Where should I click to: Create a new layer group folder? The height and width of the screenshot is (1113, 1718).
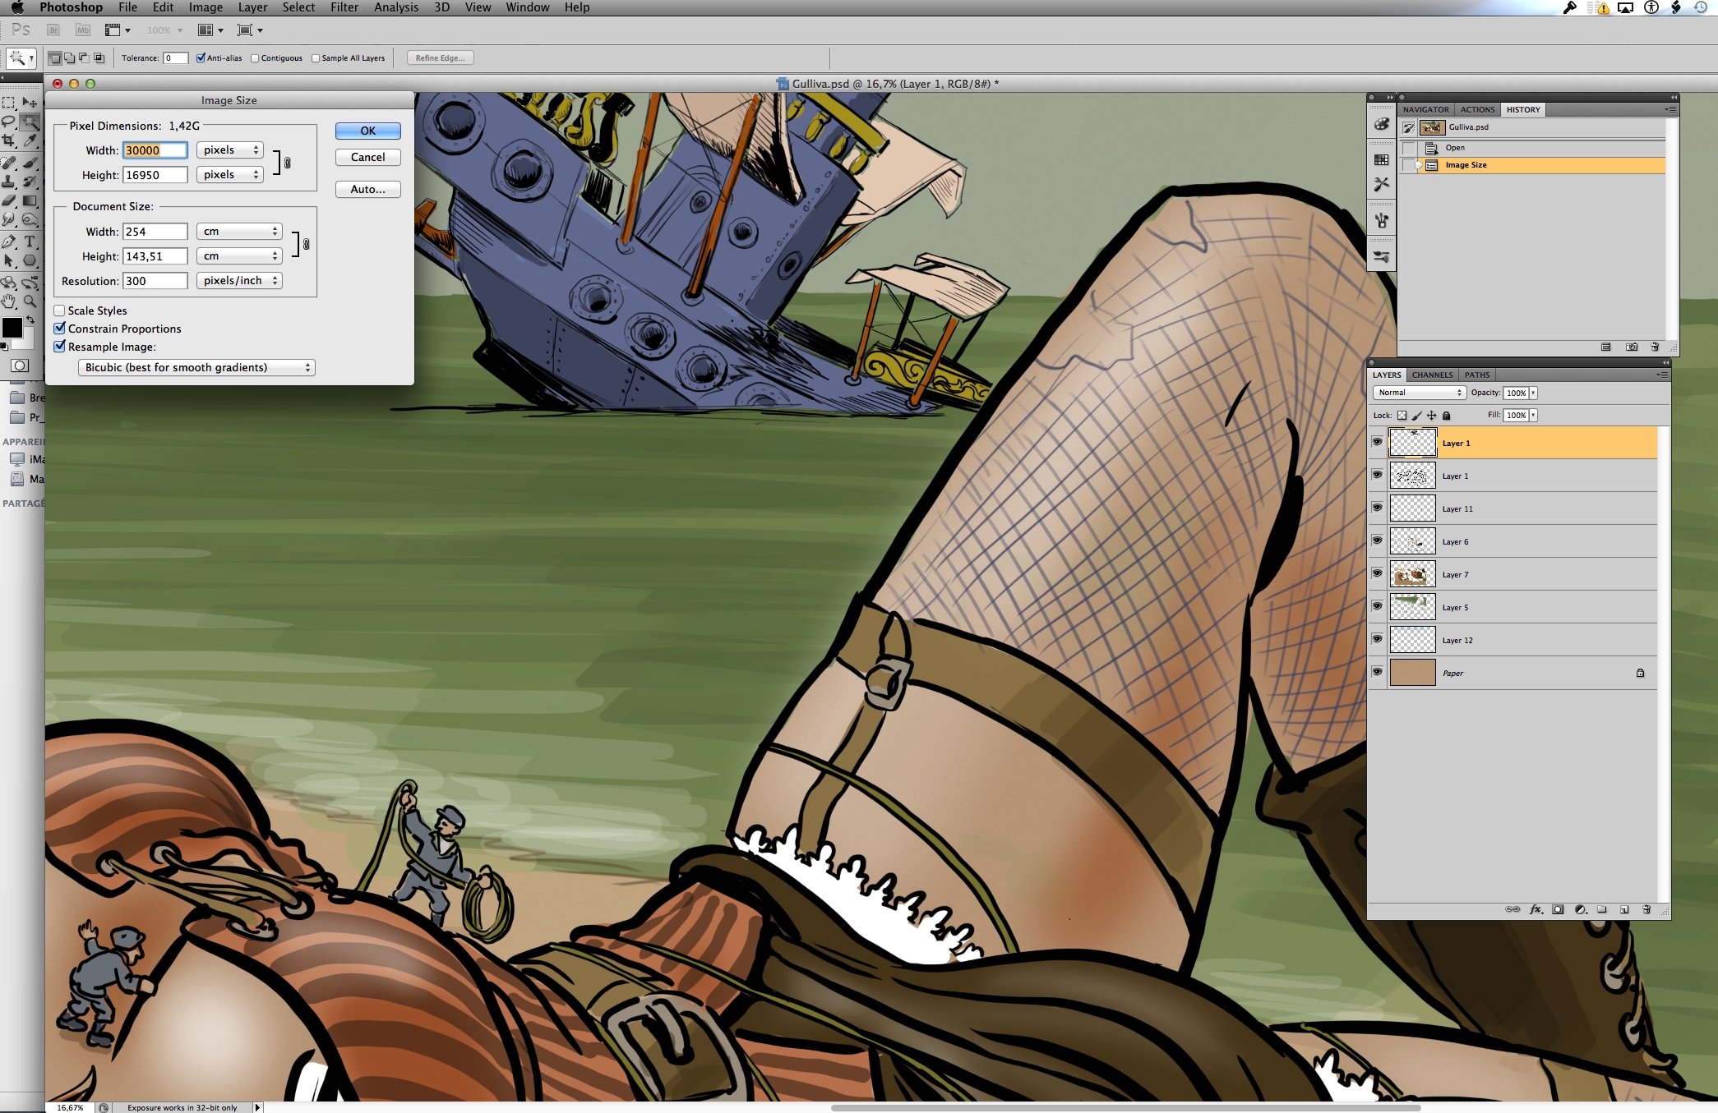[1602, 909]
